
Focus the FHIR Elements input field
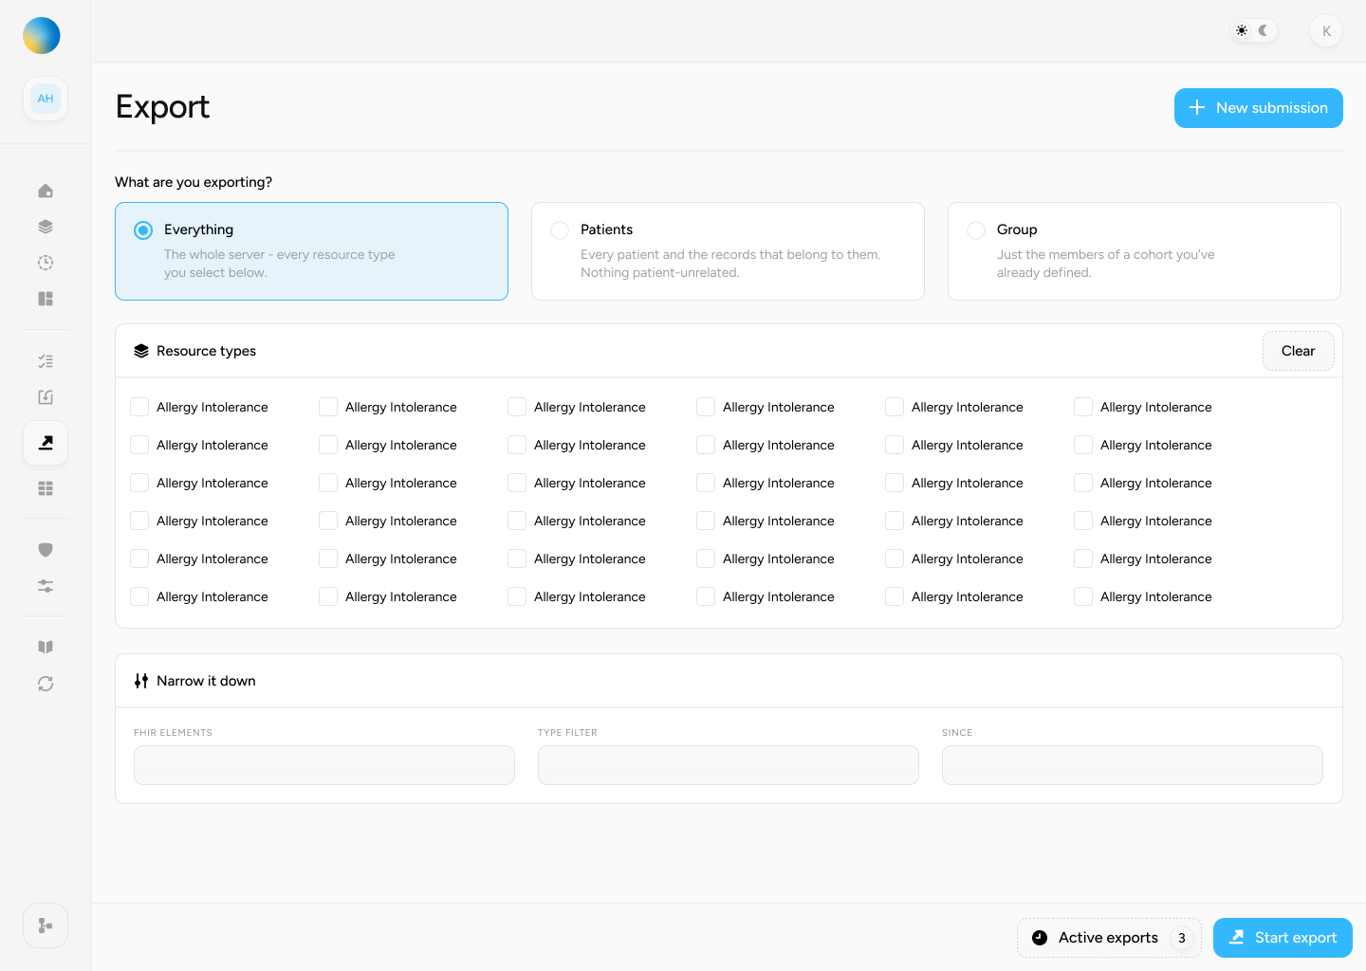tap(324, 765)
